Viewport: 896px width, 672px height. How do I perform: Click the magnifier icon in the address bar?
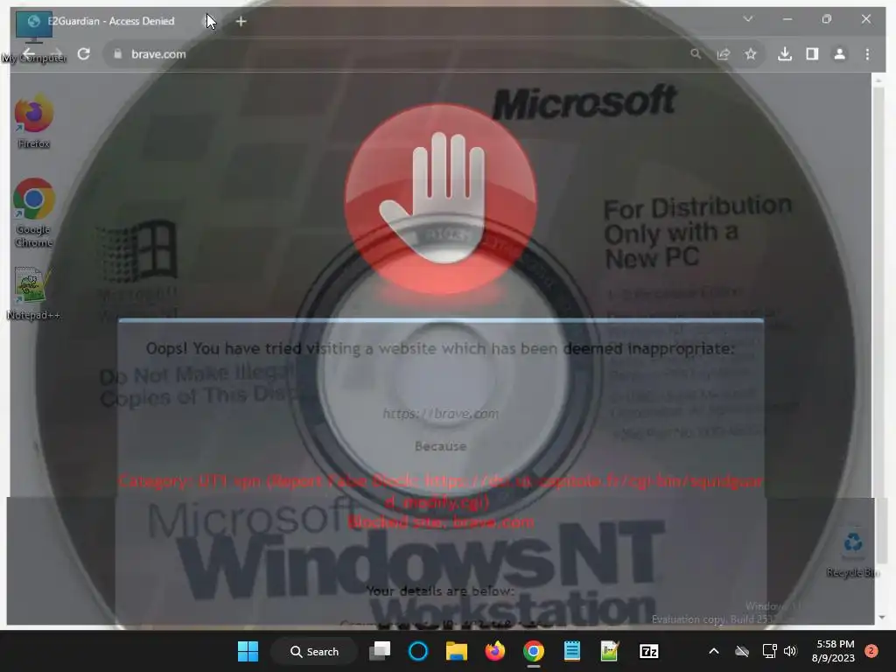(696, 53)
